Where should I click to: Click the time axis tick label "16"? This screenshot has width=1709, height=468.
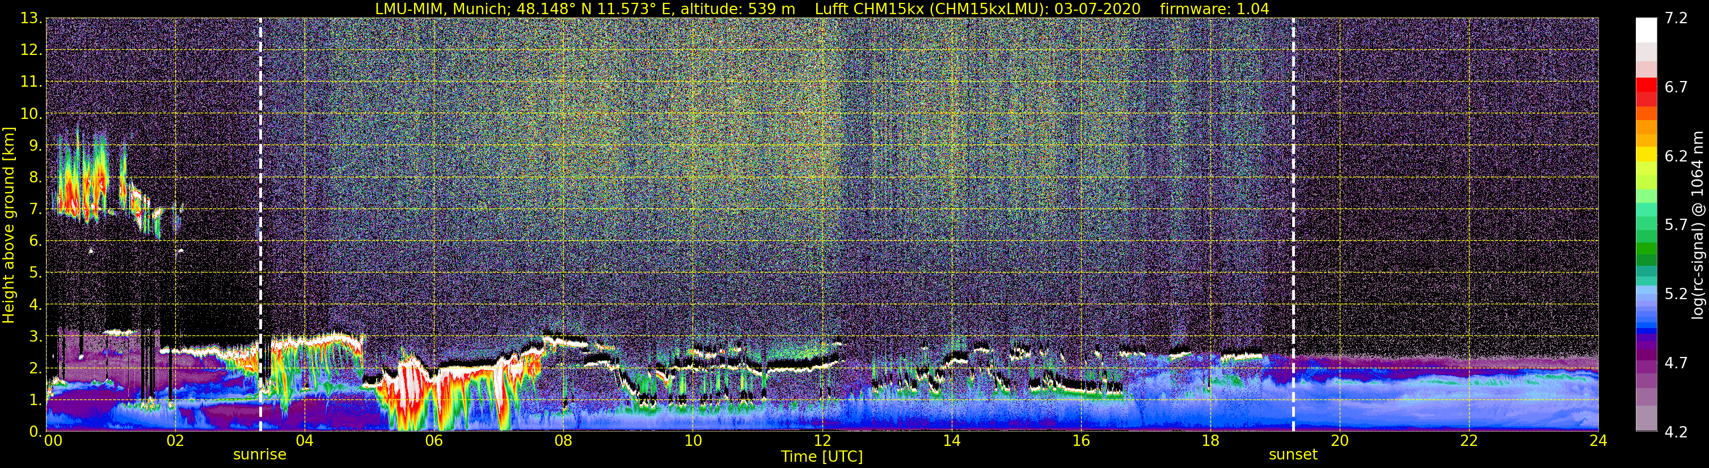pos(1081,441)
